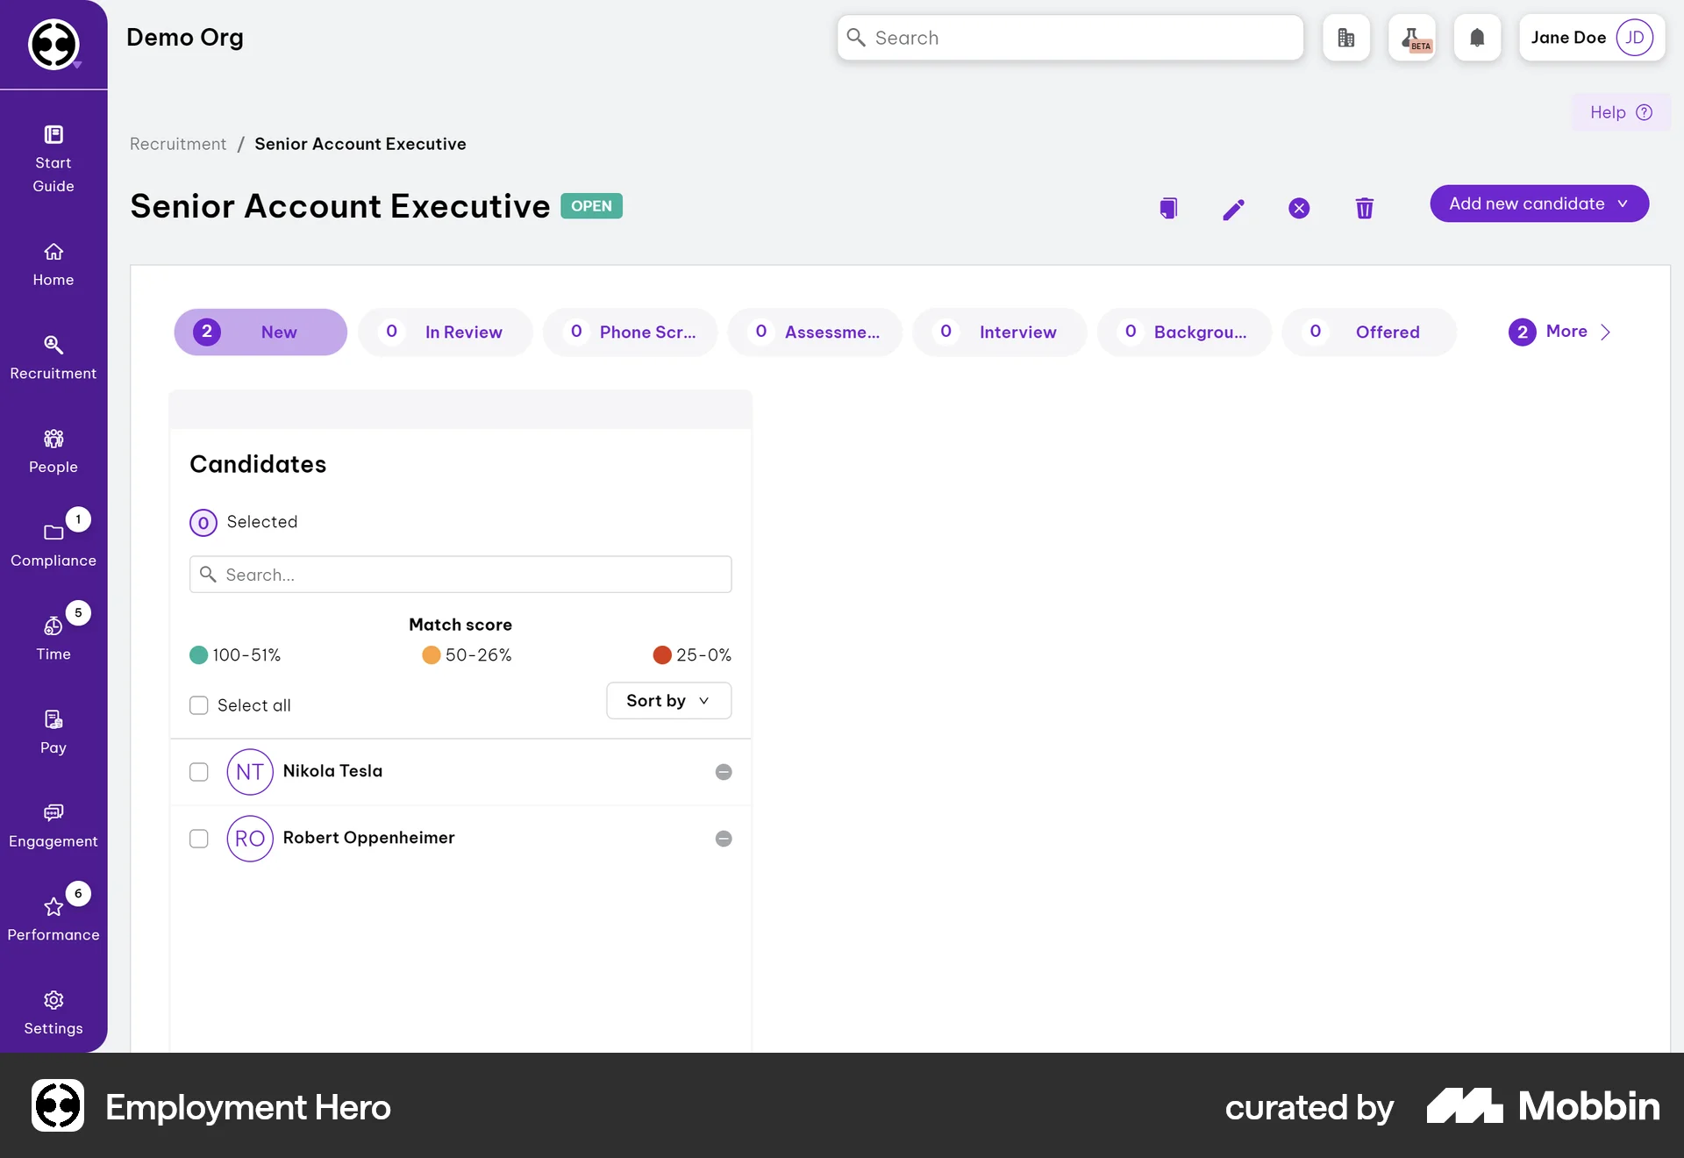Open Compliance from the navigation sidebar
1684x1158 pixels.
pyautogui.click(x=53, y=544)
